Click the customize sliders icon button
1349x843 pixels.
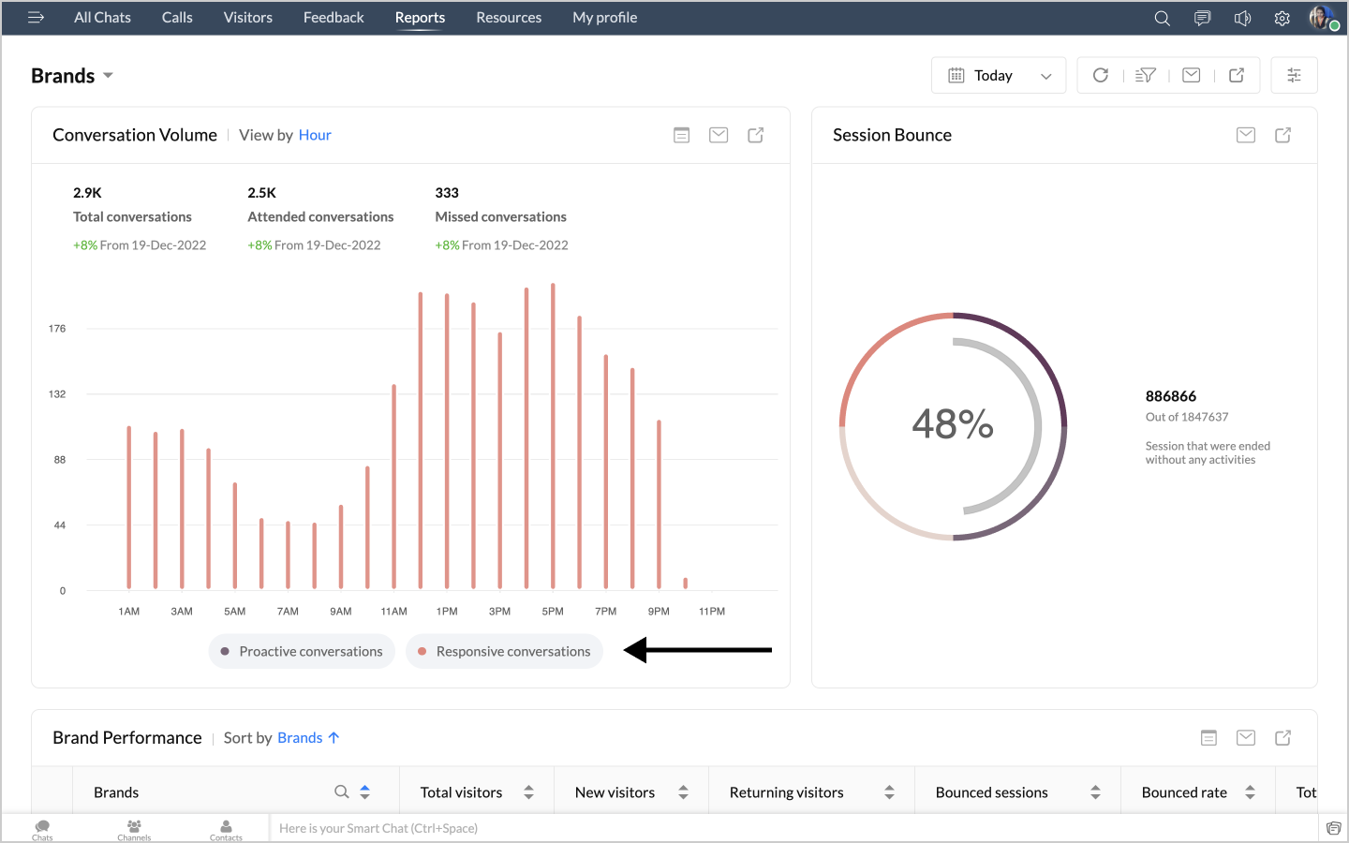(1294, 75)
